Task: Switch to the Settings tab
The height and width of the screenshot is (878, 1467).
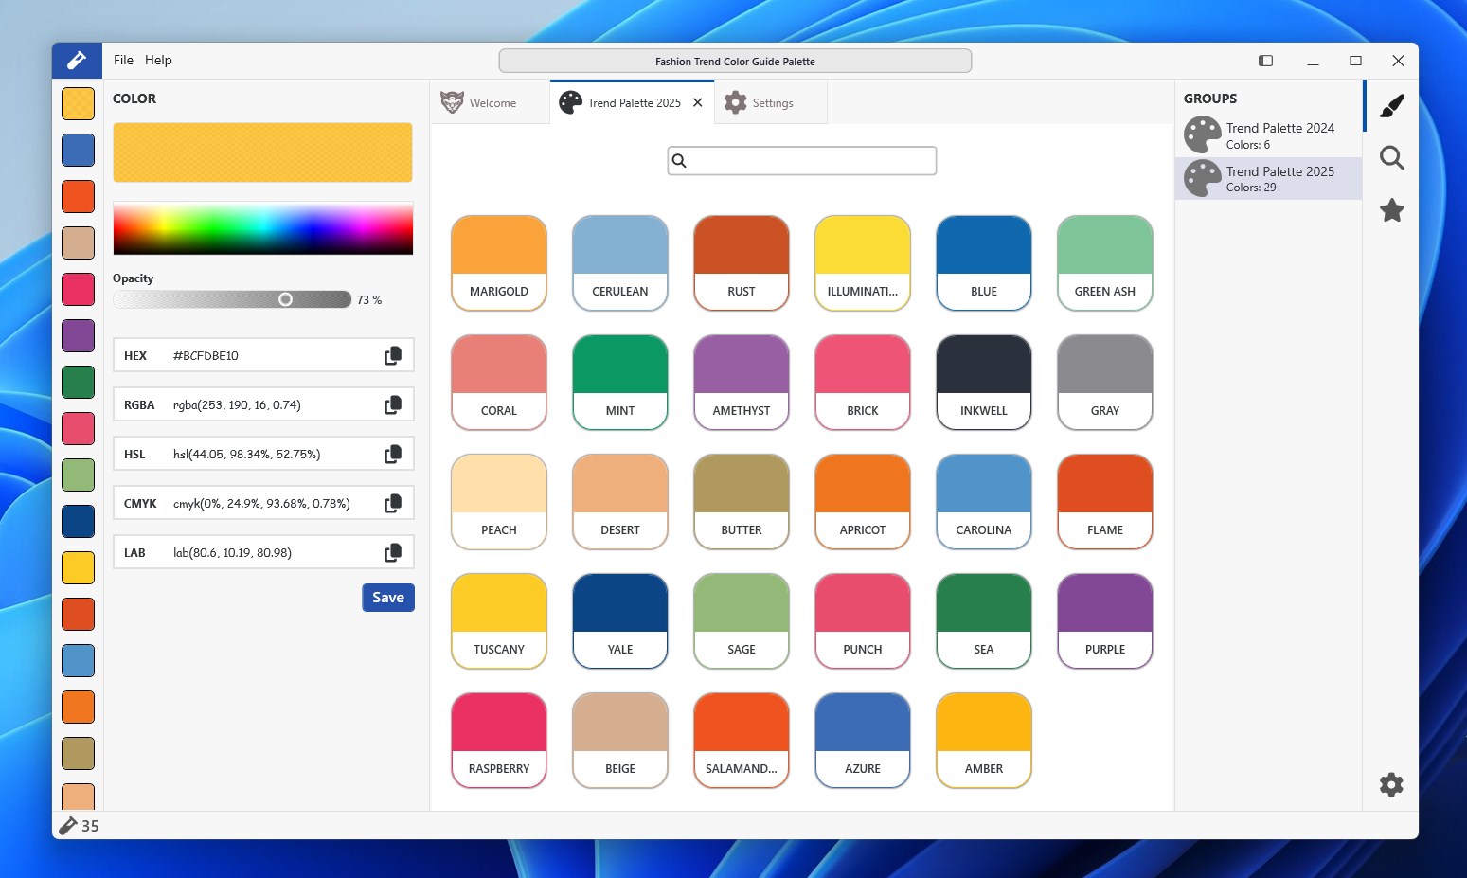Action: point(771,102)
